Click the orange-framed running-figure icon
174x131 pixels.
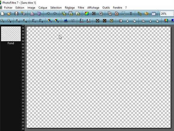[117, 14]
